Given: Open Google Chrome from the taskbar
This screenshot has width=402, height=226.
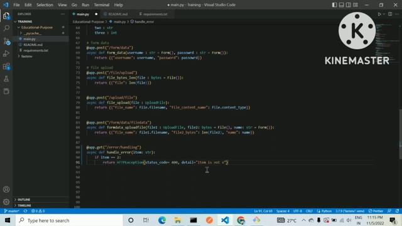Looking at the screenshot, I should coord(241,220).
